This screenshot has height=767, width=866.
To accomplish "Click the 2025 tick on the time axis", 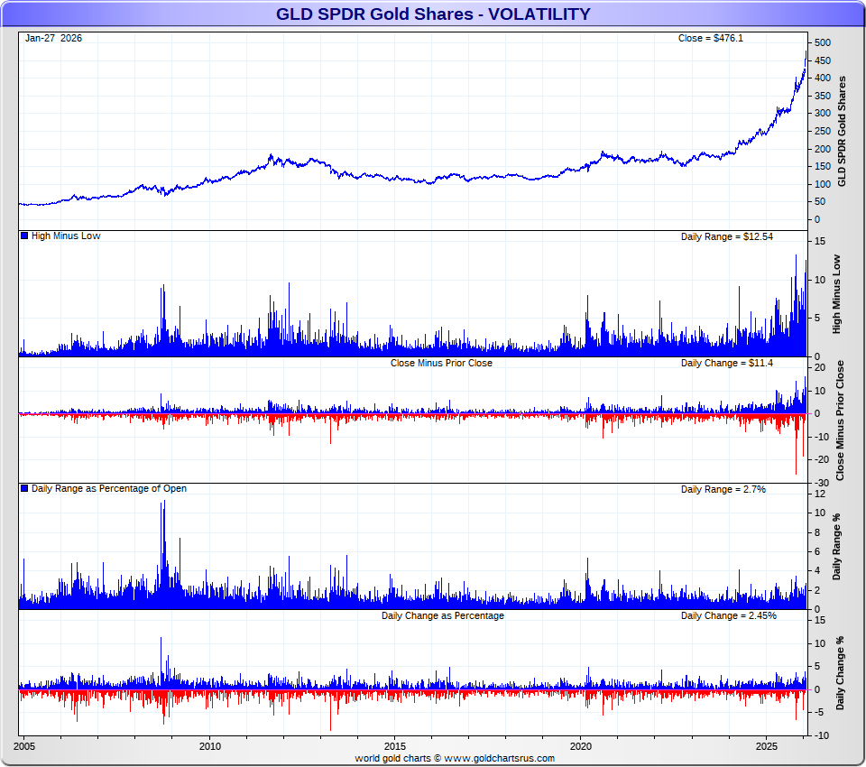I will pyautogui.click(x=767, y=746).
